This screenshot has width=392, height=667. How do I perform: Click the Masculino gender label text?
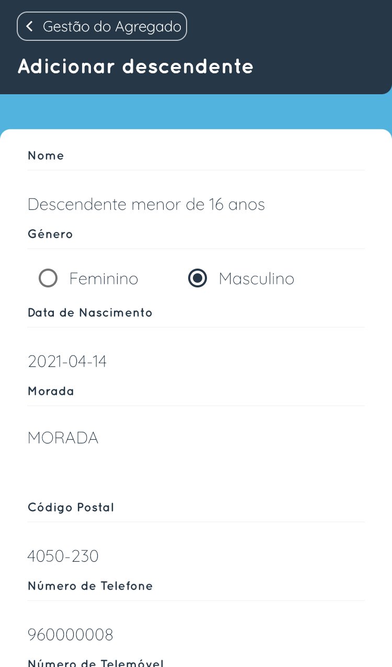pyautogui.click(x=256, y=279)
